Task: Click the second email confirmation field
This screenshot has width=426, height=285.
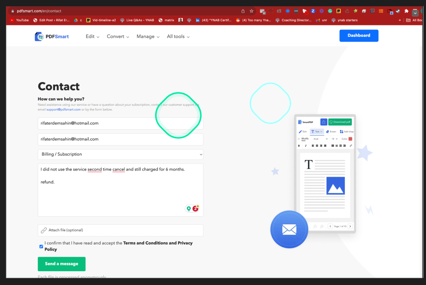Action: pyautogui.click(x=121, y=139)
